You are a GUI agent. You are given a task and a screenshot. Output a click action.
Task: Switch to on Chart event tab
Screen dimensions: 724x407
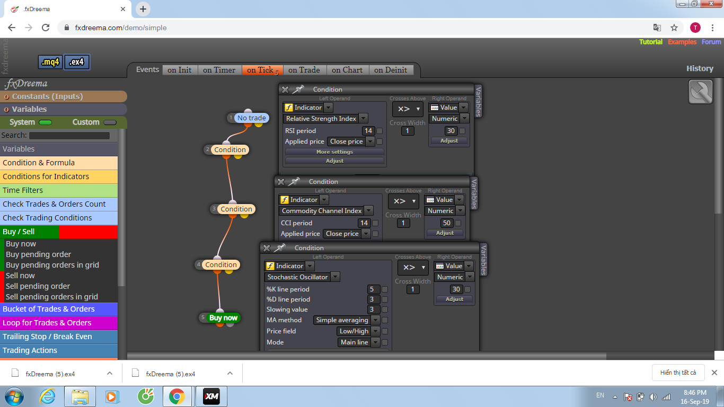pos(347,70)
